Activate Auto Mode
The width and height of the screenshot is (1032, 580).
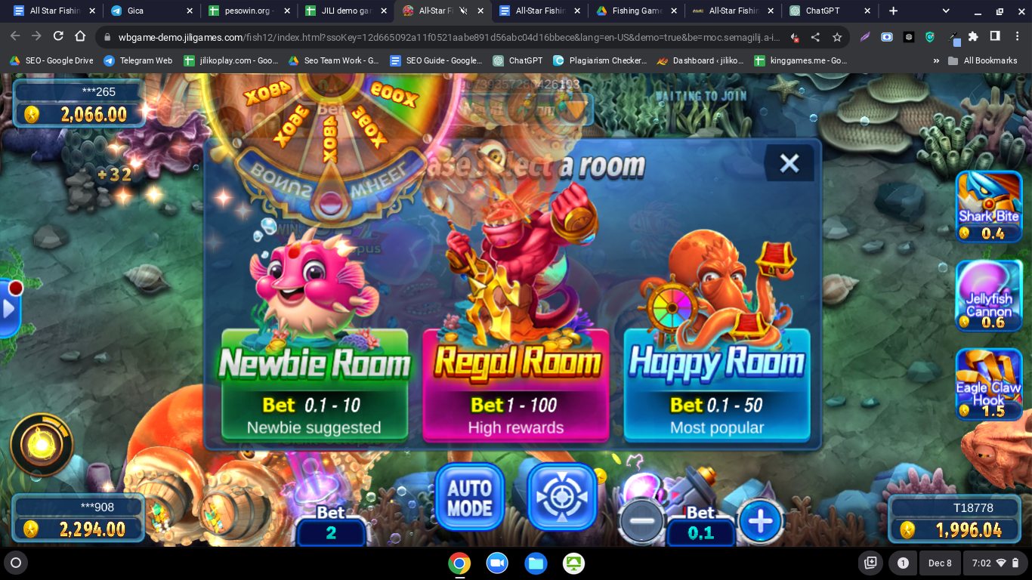pos(469,497)
